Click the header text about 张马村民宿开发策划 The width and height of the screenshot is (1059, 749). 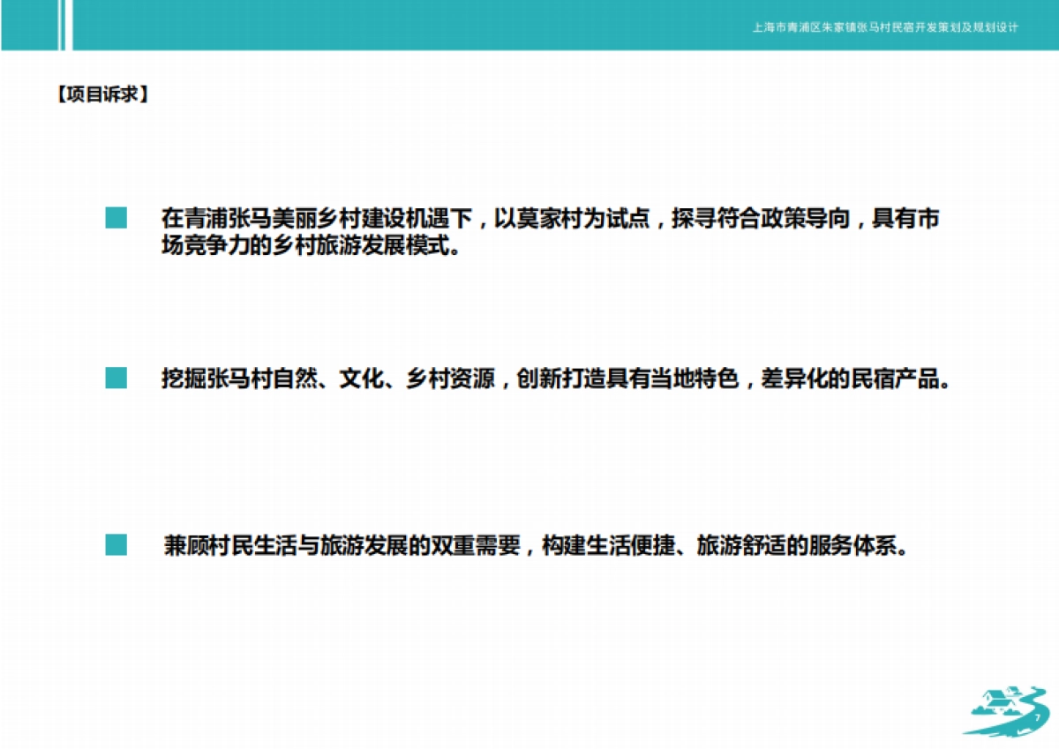tap(887, 26)
